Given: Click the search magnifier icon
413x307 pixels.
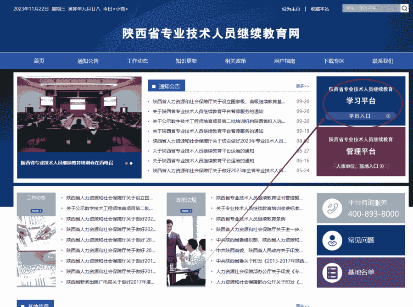Looking at the screenshot, I should tap(404, 8).
